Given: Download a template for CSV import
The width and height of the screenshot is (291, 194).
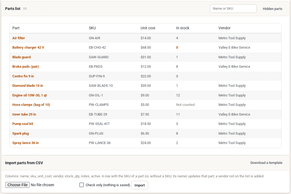Looking at the screenshot, I should click(266, 163).
